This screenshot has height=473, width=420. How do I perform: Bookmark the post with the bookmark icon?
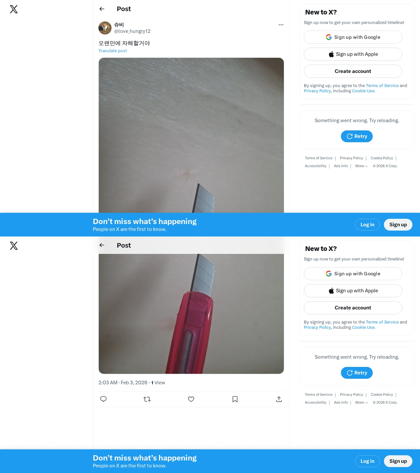235,399
